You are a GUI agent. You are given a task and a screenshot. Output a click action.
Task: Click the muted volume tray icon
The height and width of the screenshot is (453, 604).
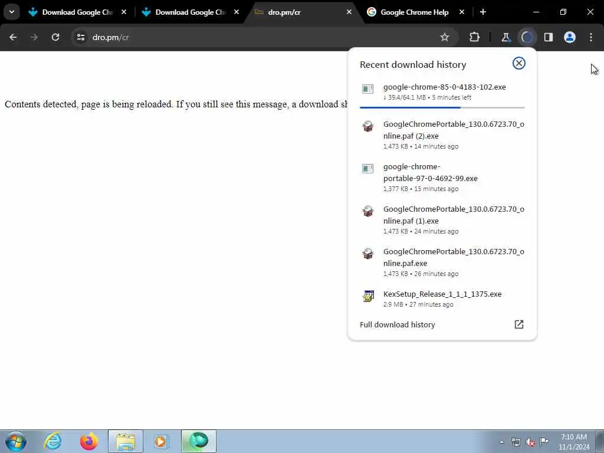coord(530,442)
